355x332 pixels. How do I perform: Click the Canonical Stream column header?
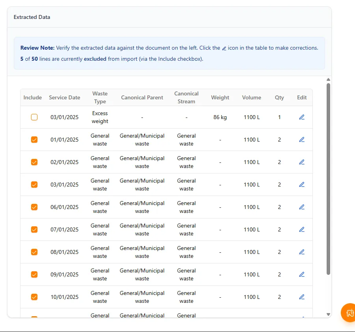(x=186, y=97)
